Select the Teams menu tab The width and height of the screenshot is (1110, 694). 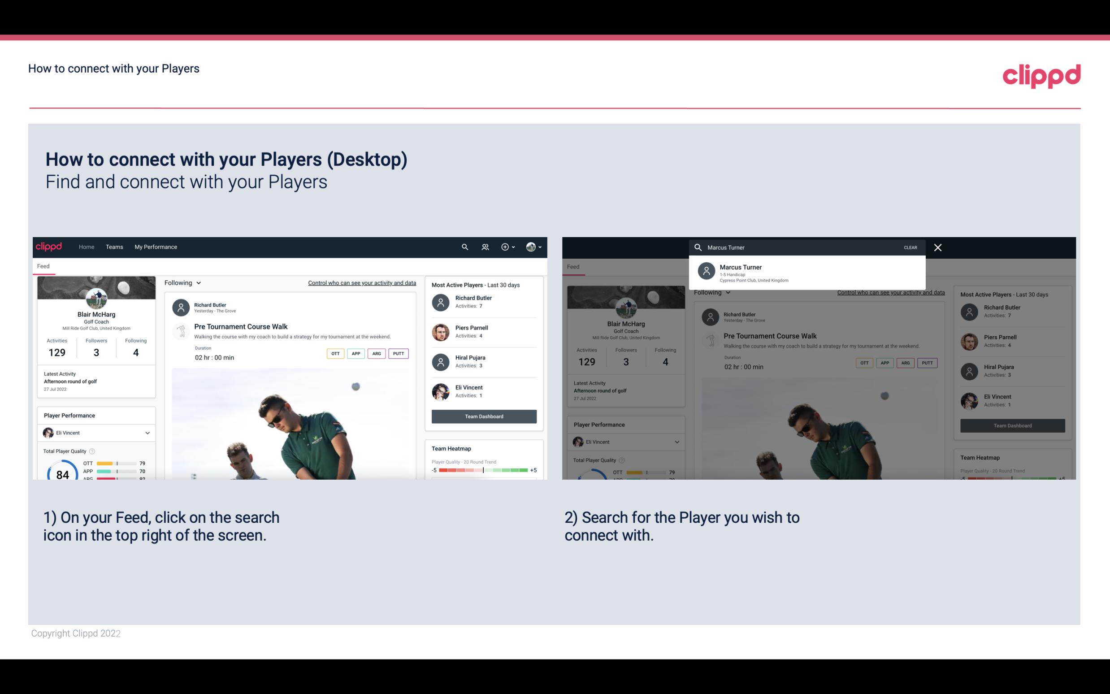click(114, 247)
